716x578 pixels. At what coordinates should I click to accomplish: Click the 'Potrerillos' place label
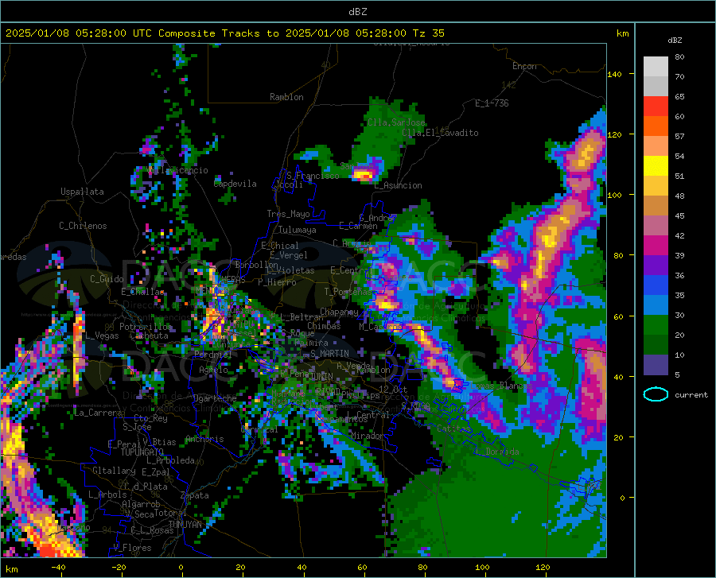coord(146,327)
